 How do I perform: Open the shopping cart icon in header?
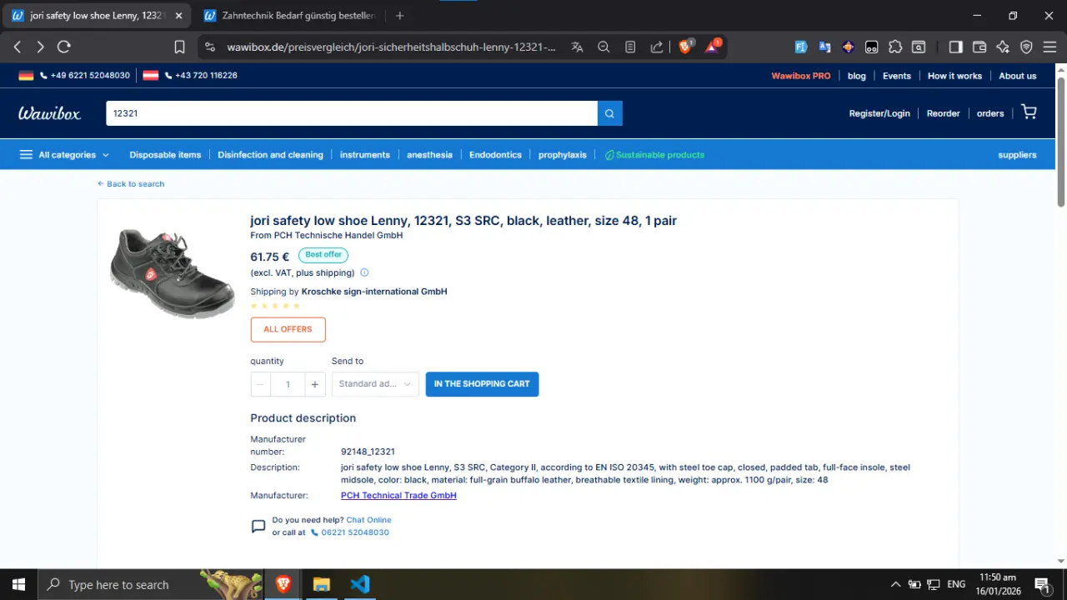point(1029,112)
